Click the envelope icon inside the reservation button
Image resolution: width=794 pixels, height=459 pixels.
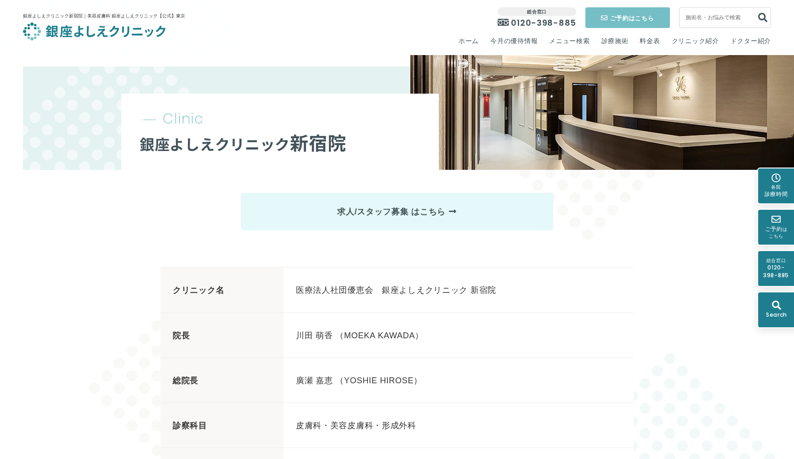(x=603, y=17)
